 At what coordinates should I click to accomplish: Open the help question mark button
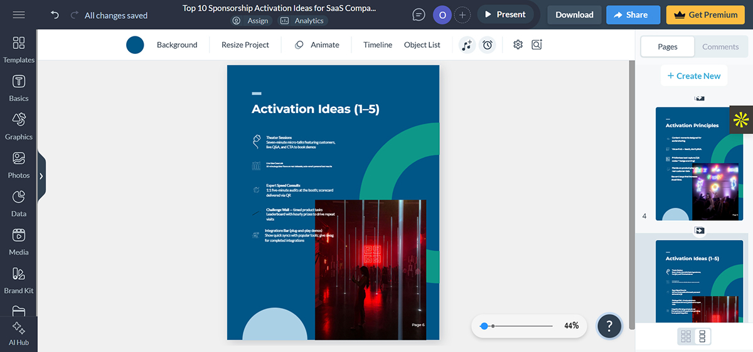609,326
